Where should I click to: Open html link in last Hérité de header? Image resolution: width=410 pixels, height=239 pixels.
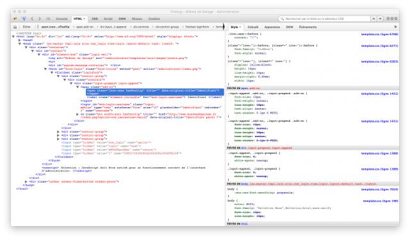point(244,224)
